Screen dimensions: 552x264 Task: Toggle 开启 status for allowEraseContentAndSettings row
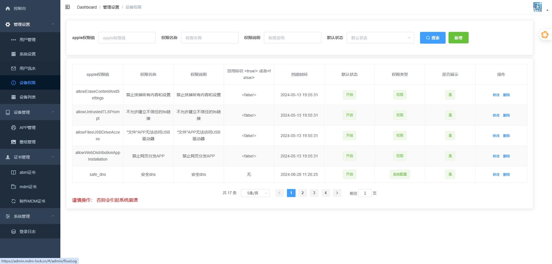pyautogui.click(x=349, y=95)
